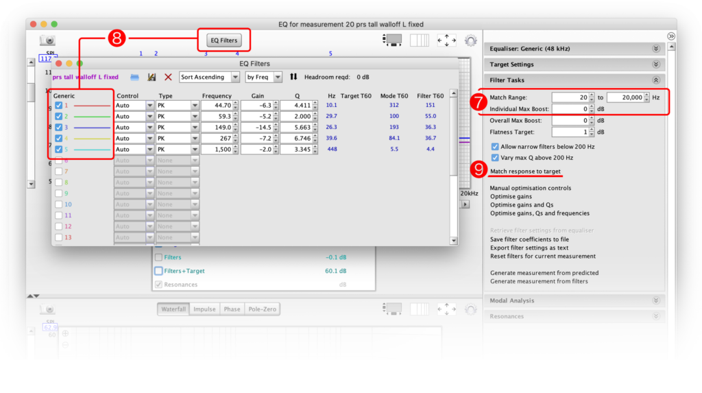Click the red X delete filters icon

(x=168, y=78)
